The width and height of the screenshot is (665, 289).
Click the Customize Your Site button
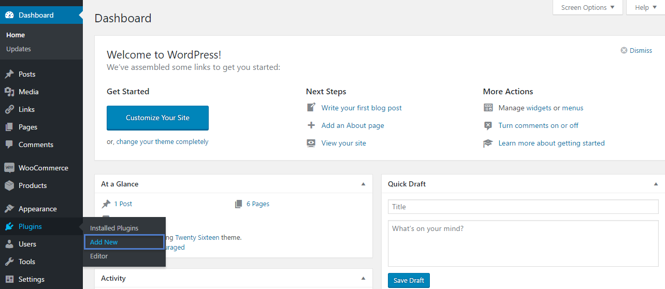pos(157,118)
